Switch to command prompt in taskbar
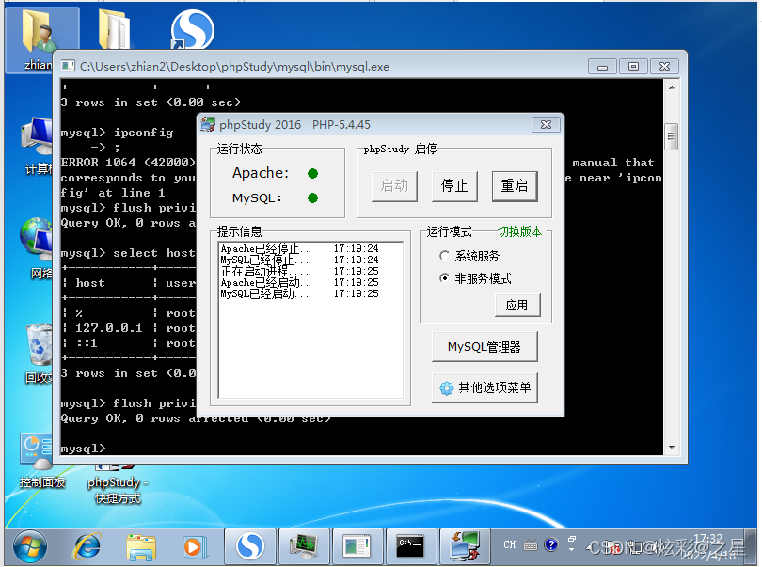 click(x=411, y=546)
